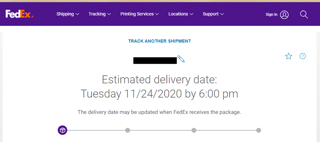Select the second progress tracker dot
Image resolution: width=320 pixels, height=142 pixels.
coord(127,130)
